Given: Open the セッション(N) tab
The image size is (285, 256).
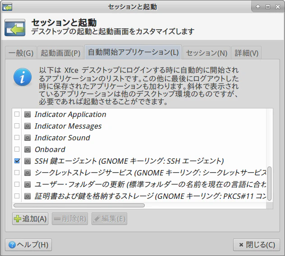Looking at the screenshot, I should pyautogui.click(x=207, y=53).
